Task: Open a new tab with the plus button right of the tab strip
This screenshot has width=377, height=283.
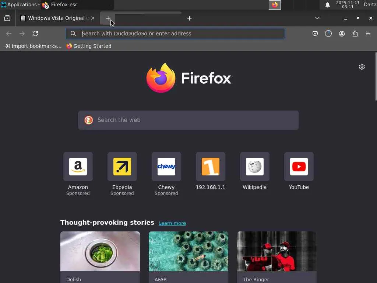Action: tap(189, 18)
